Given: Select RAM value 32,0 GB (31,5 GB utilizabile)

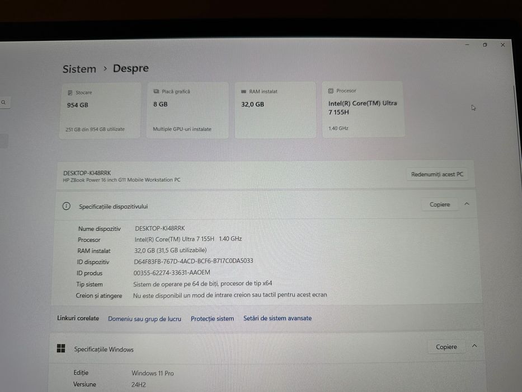Looking at the screenshot, I should click(171, 250).
